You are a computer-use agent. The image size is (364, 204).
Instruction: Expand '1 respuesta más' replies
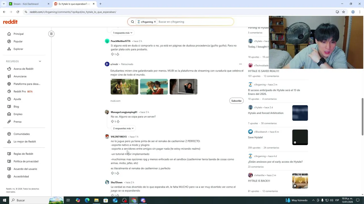[122, 33]
